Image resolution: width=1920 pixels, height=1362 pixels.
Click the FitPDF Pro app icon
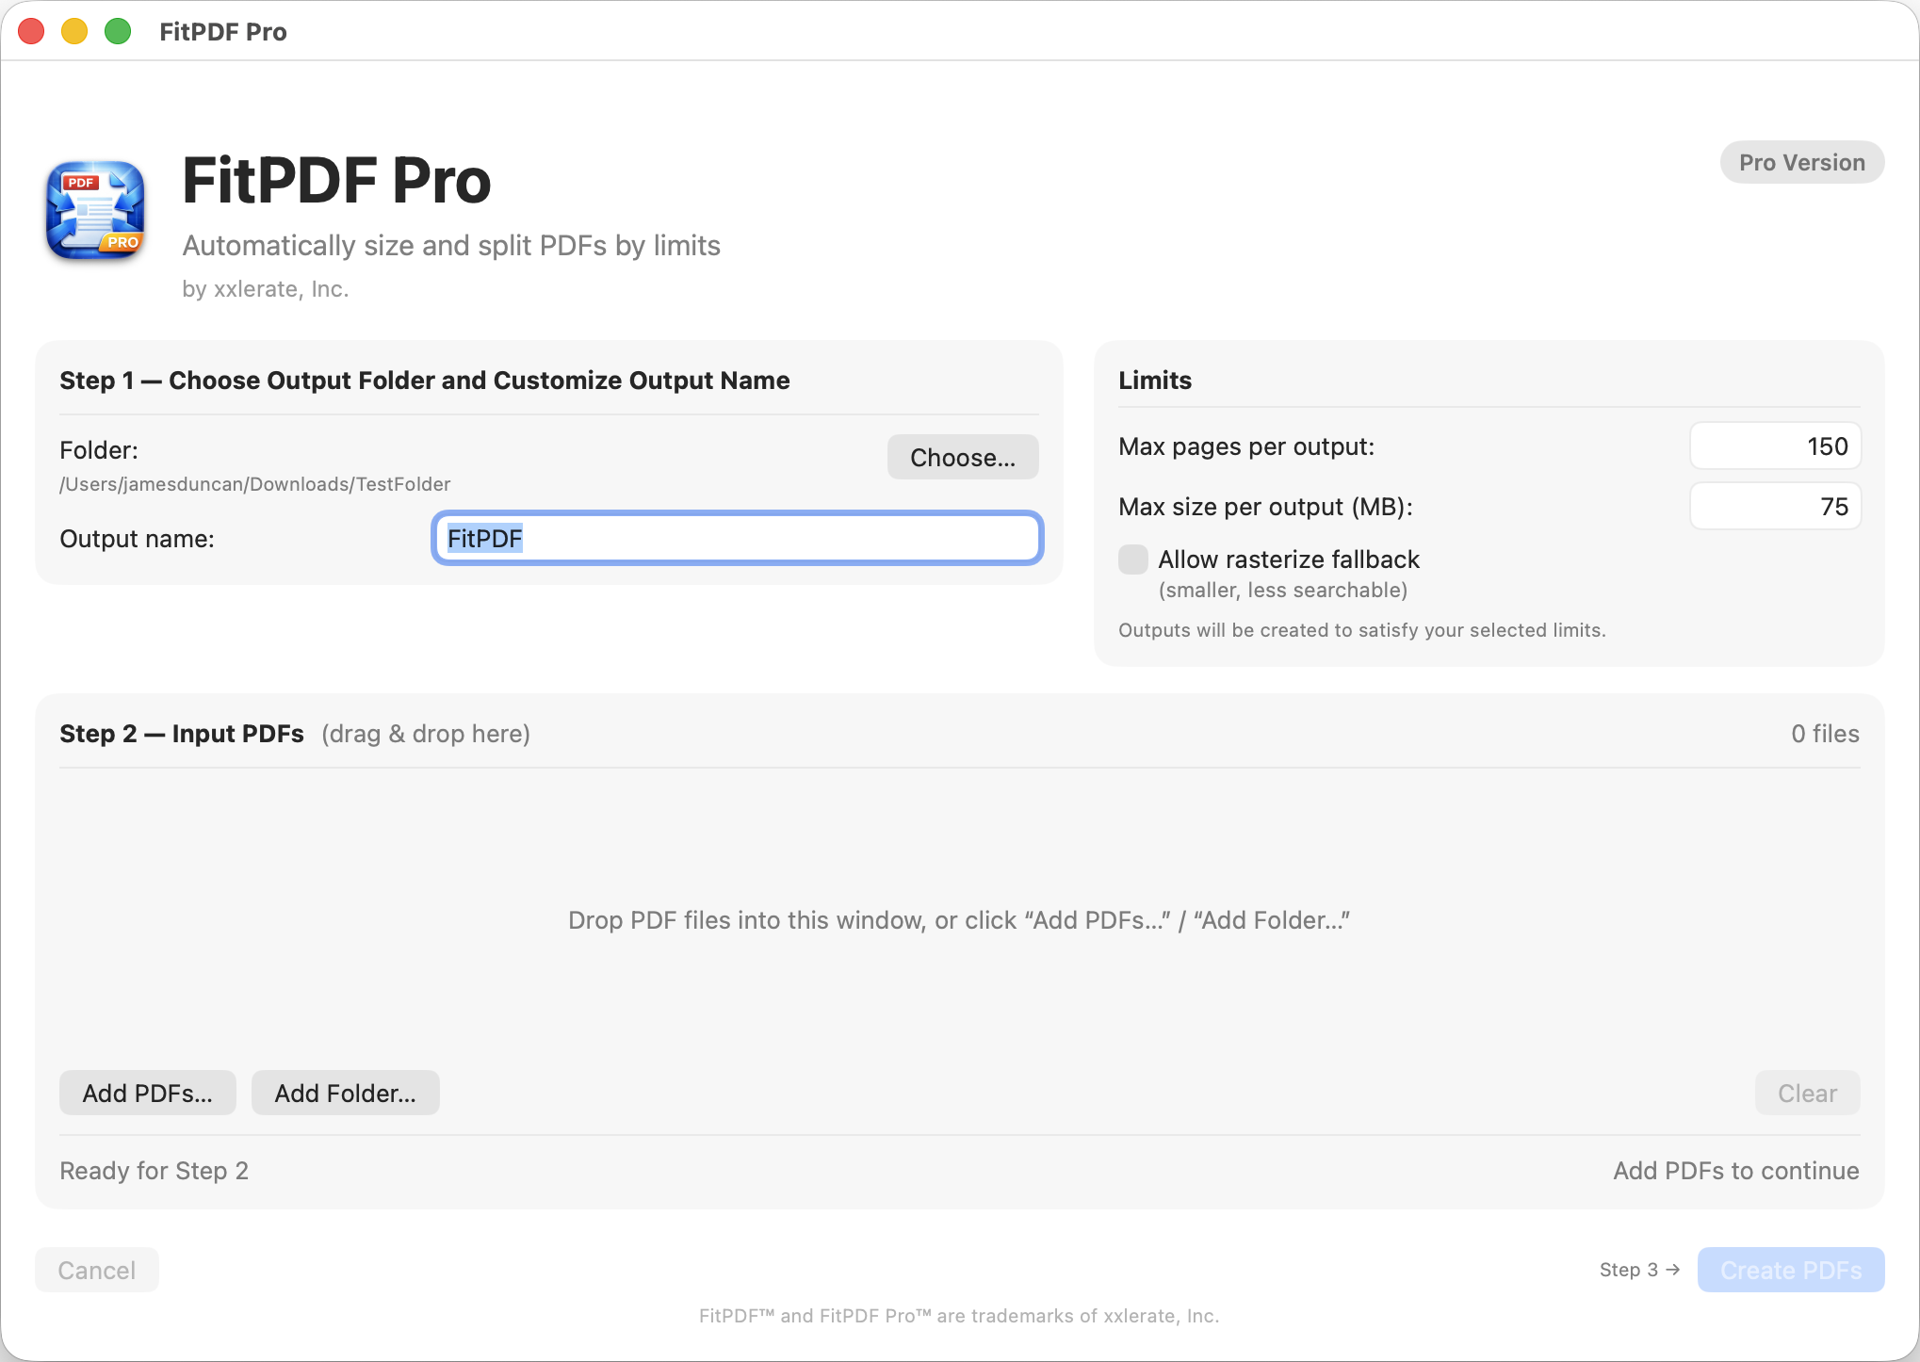pyautogui.click(x=95, y=210)
